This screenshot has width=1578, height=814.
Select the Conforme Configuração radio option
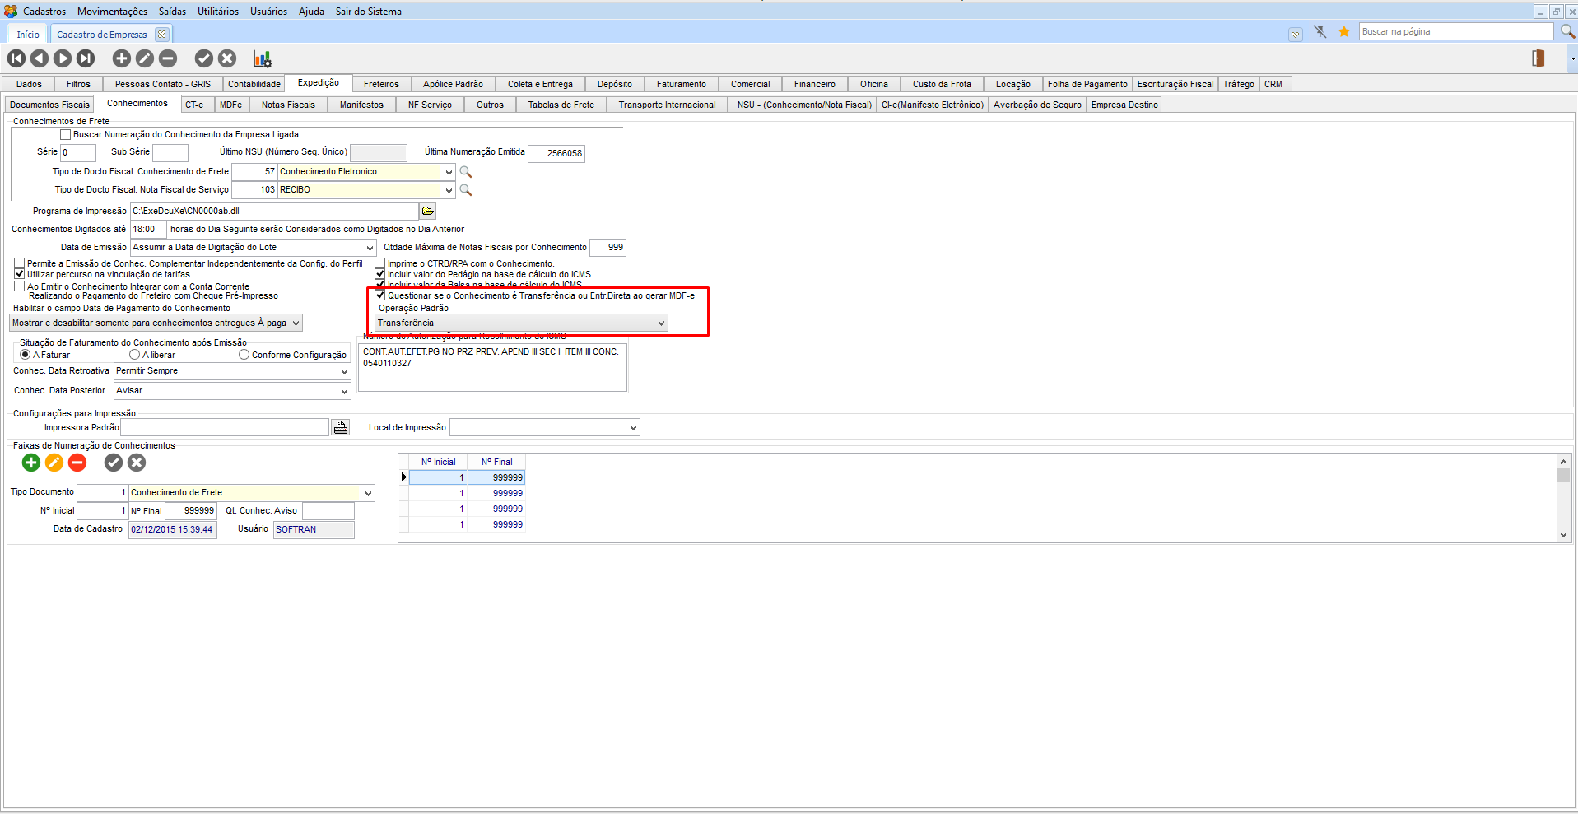click(244, 355)
